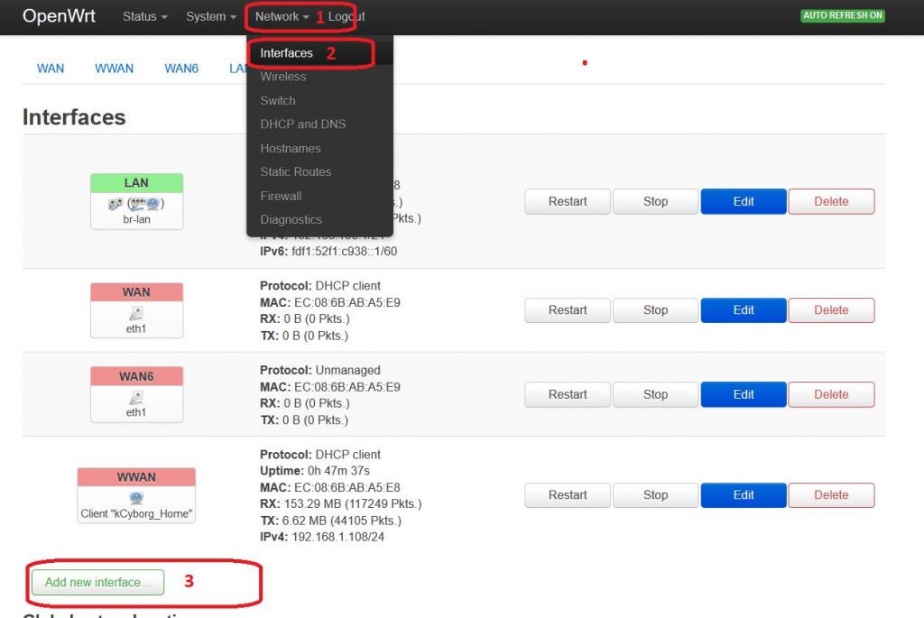
Task: Switch to the WAN tab
Action: pyautogui.click(x=51, y=69)
